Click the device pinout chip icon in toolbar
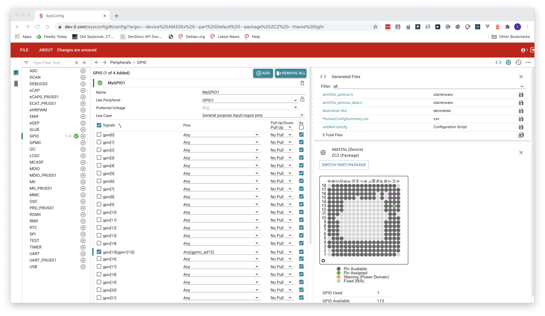The image size is (545, 316). tap(509, 62)
